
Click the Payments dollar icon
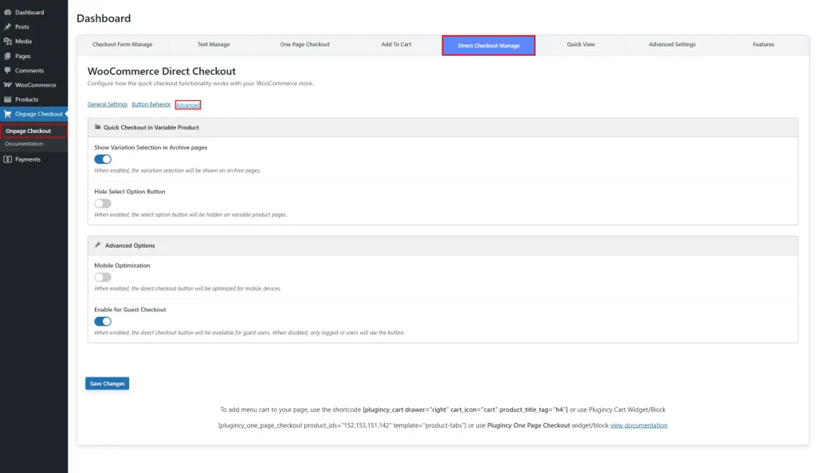(x=7, y=159)
